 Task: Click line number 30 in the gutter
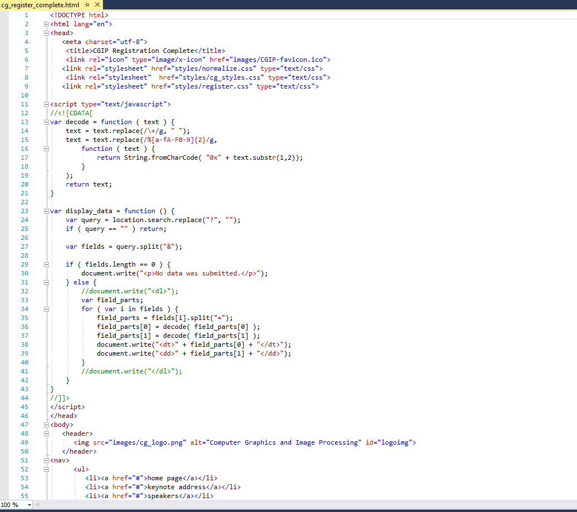[x=24, y=273]
